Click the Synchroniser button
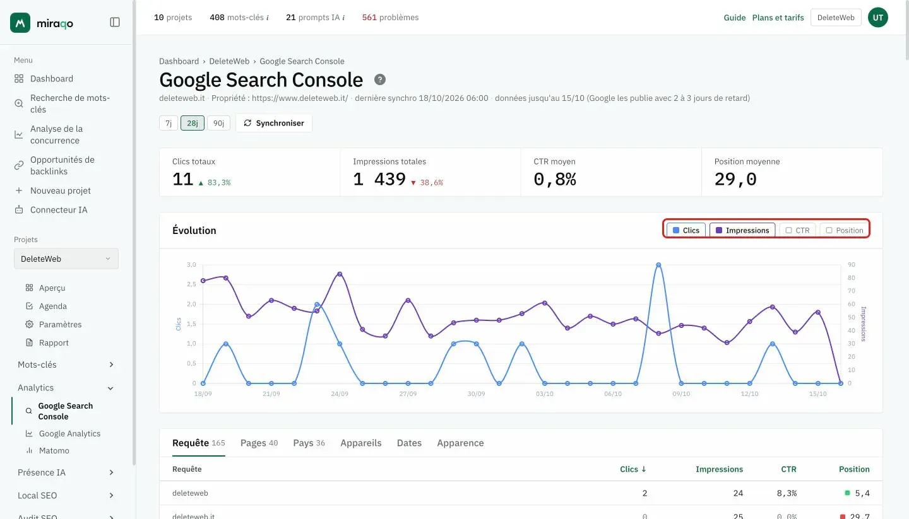909x519 pixels. click(274, 123)
